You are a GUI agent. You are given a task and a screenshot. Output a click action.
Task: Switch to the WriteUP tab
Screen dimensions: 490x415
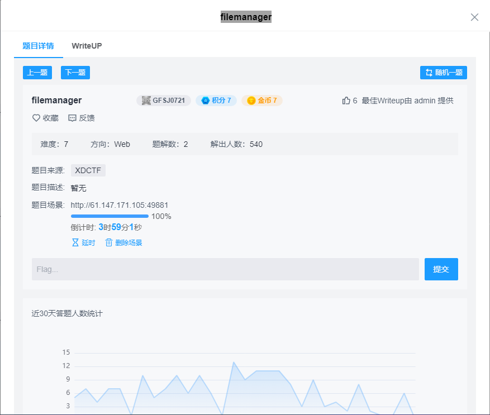[x=87, y=46]
